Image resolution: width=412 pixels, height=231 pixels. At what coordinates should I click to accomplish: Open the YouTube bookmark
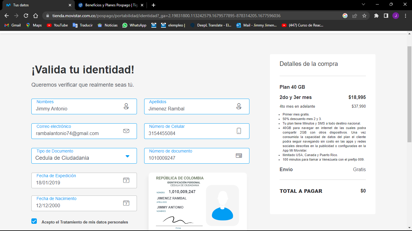57,25
